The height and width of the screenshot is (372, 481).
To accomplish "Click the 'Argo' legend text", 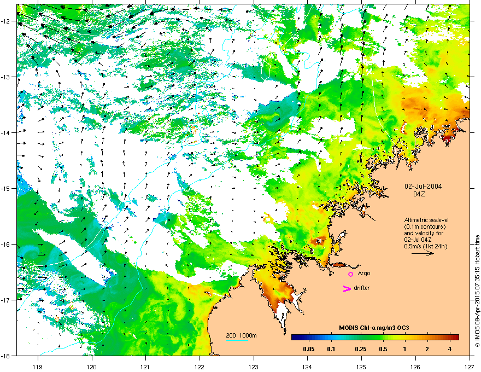I will click(x=364, y=273).
